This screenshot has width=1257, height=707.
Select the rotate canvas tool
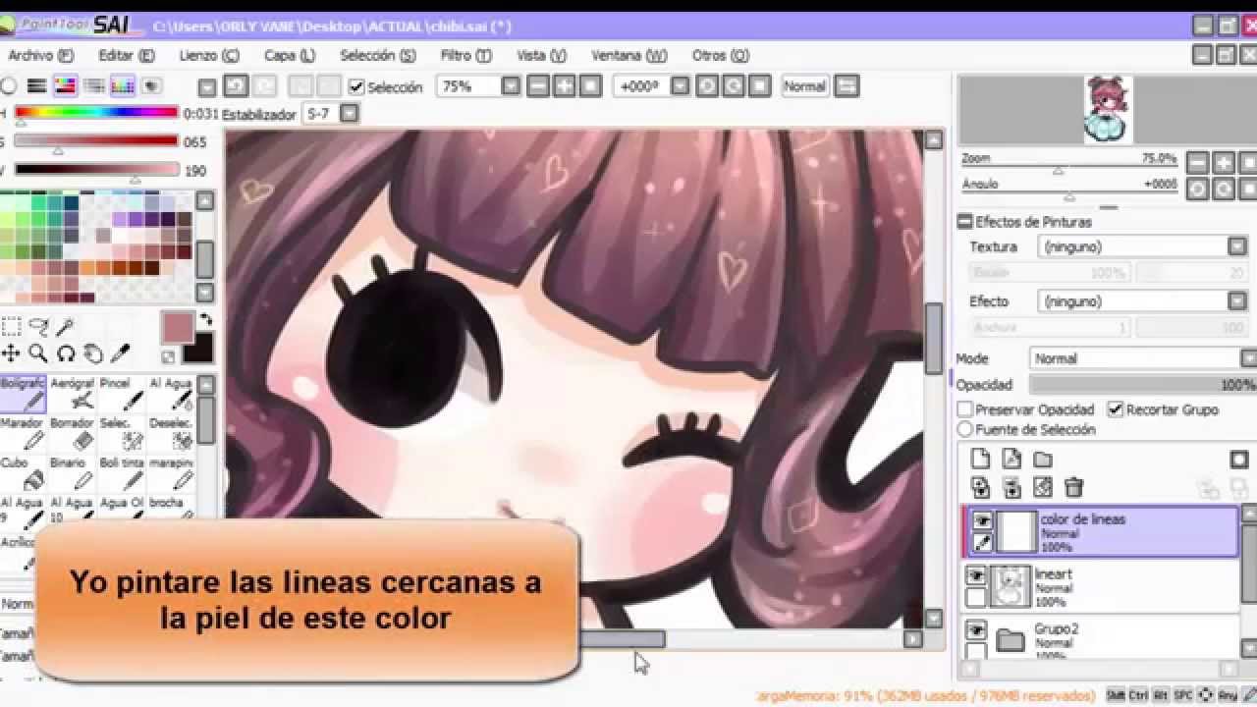click(66, 353)
